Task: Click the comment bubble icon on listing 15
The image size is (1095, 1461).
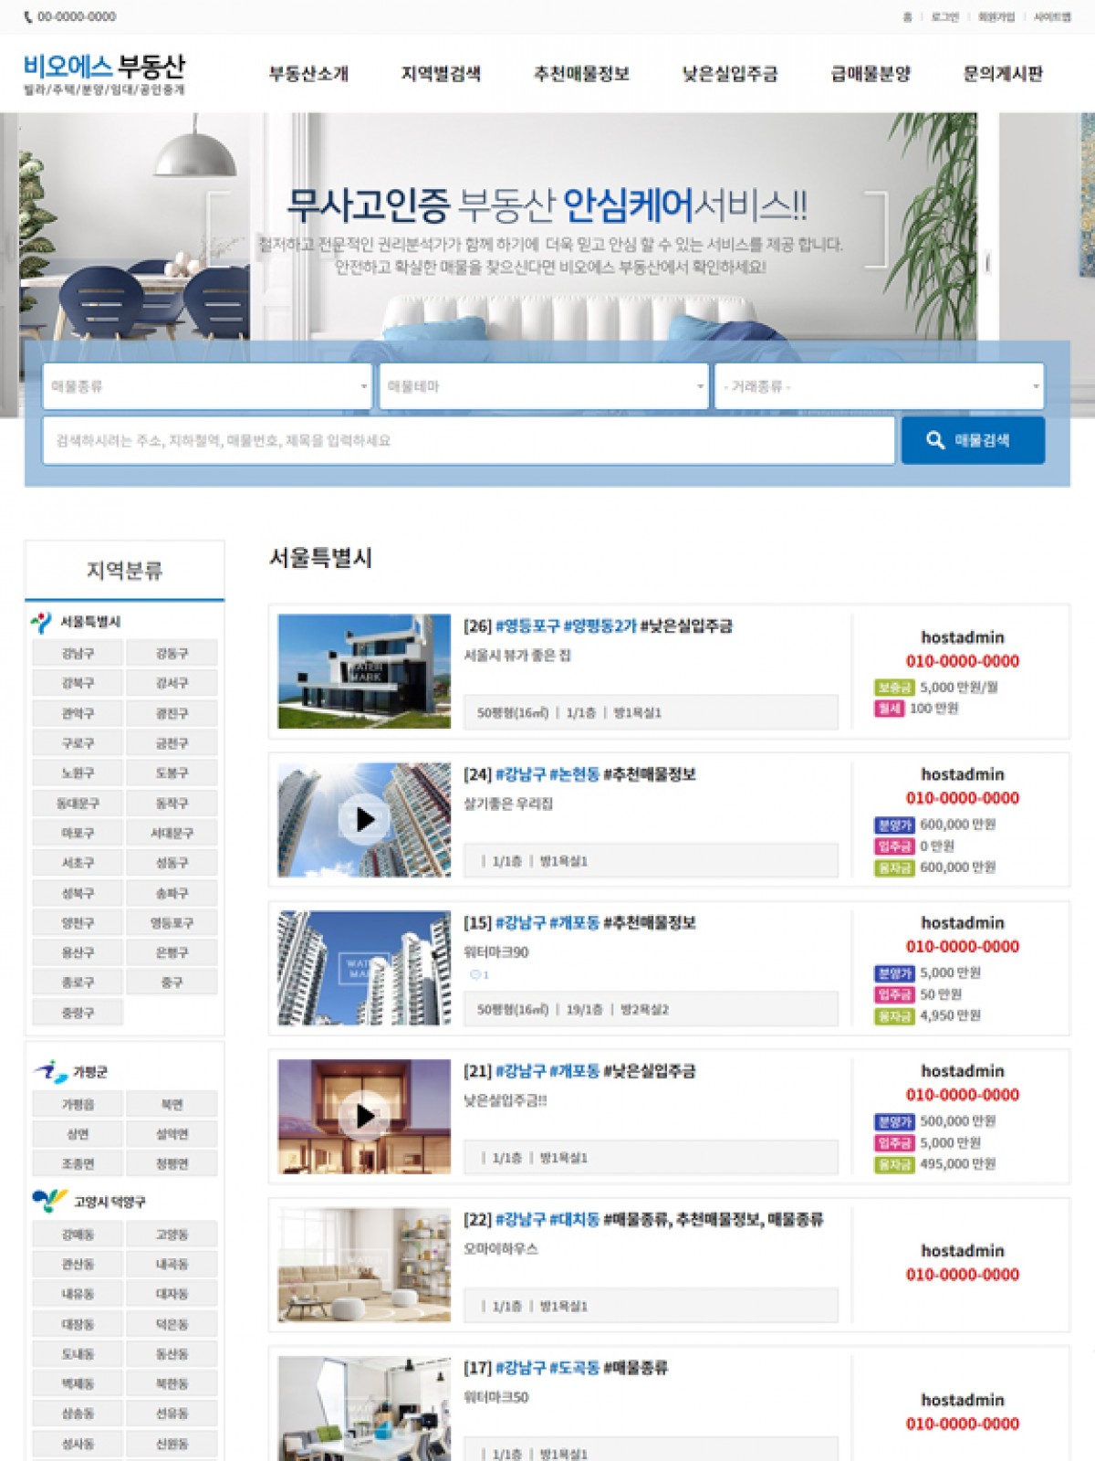Action: point(474,975)
